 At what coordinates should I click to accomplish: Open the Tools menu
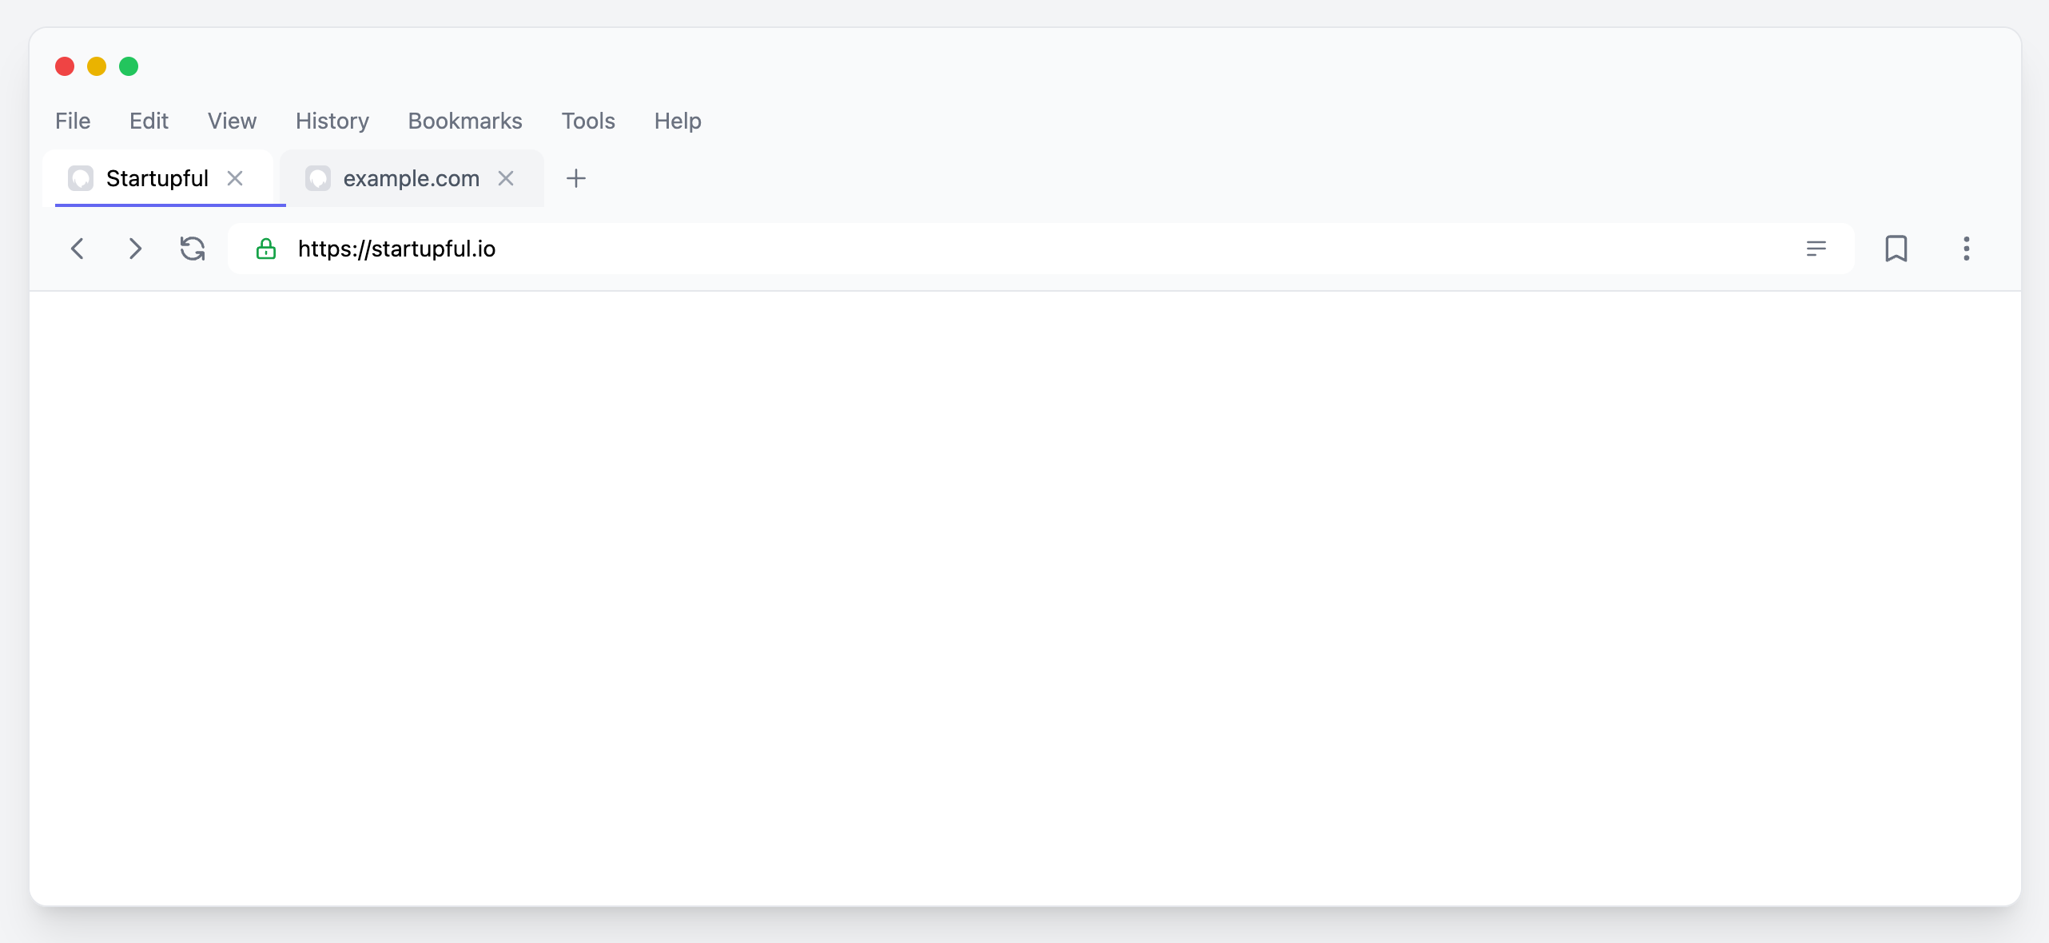(588, 121)
